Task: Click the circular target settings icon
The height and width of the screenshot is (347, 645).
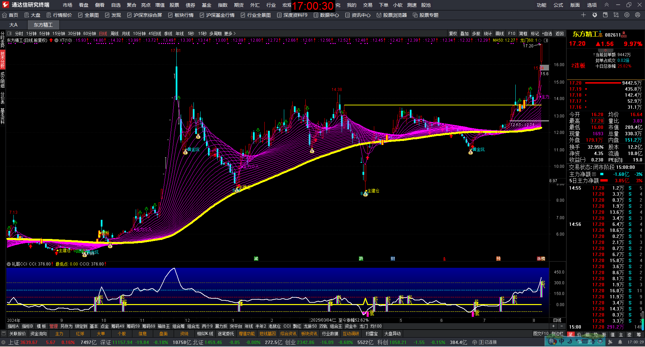Action: click(x=627, y=15)
